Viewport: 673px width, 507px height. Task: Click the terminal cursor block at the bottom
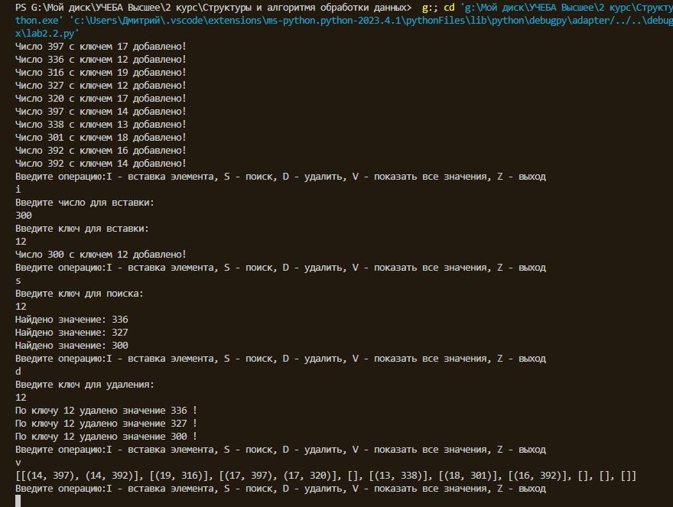coord(18,501)
